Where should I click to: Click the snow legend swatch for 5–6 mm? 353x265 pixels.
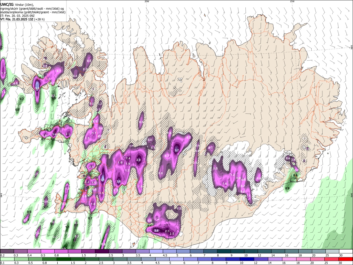tap(183, 251)
